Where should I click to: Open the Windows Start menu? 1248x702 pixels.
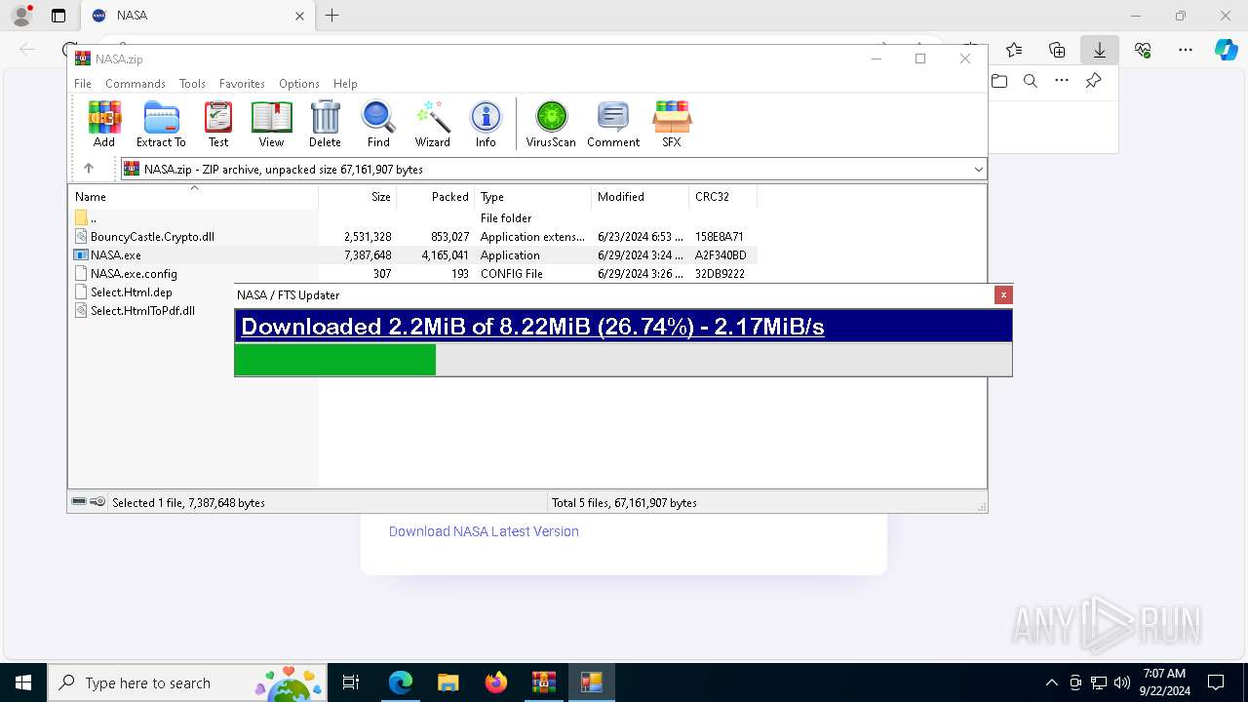pos(23,682)
